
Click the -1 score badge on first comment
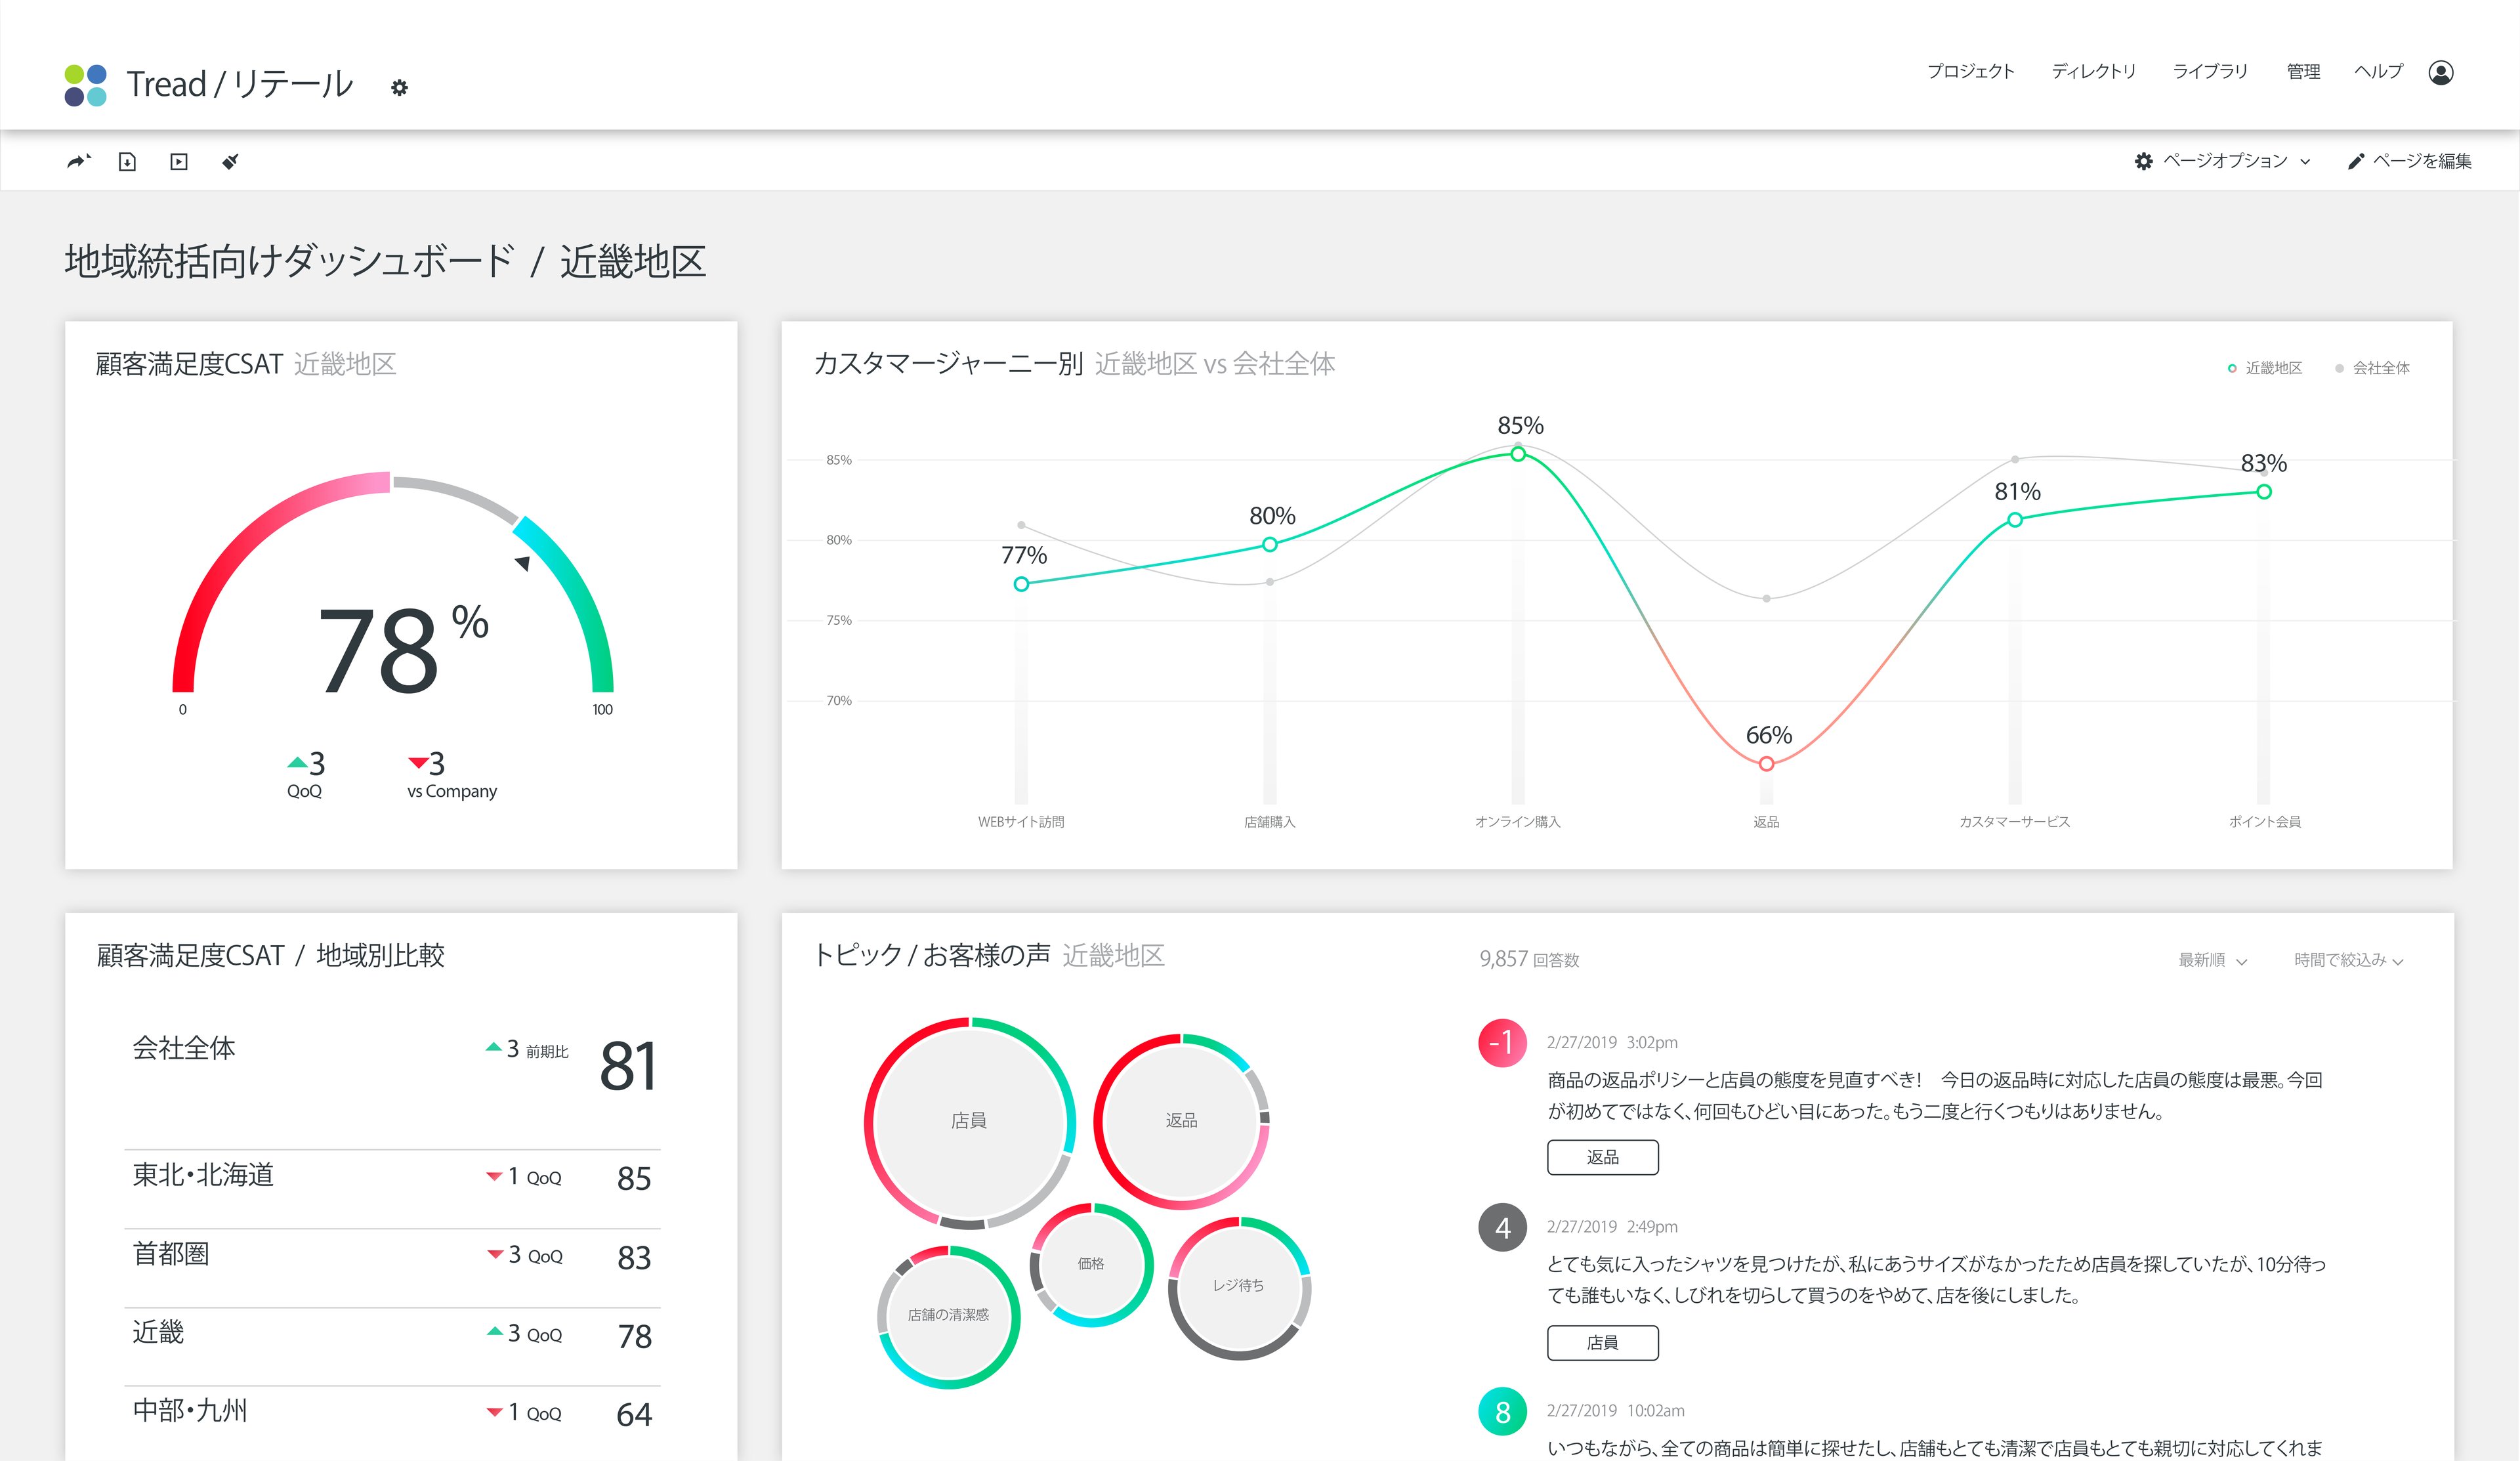tap(1502, 1043)
